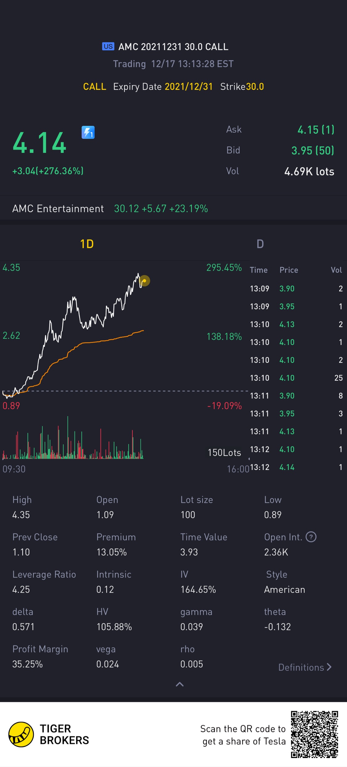Open the AMC Entertainment underlying stock row
The width and height of the screenshot is (347, 767).
110,209
